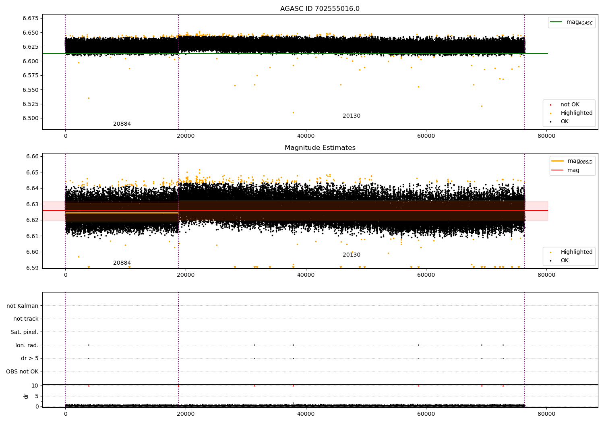The height and width of the screenshot is (423, 604).
Task: Select 'not OK' in the top plot legend
Action: coord(570,105)
